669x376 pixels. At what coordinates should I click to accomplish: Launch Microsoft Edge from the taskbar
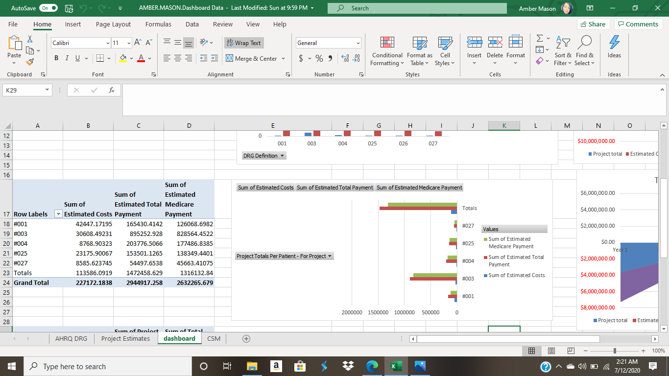(x=373, y=366)
